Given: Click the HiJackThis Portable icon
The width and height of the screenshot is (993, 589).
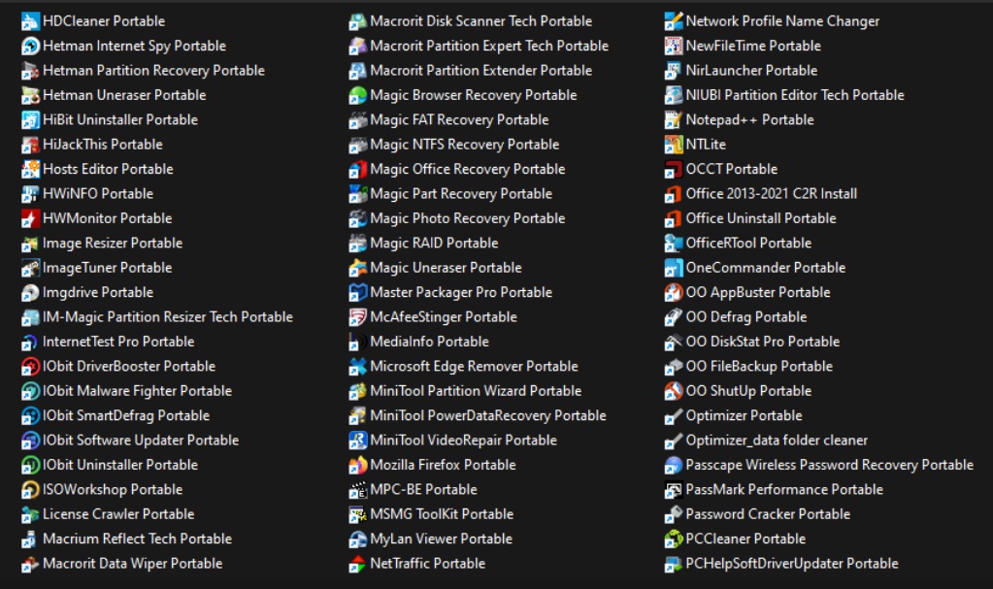Looking at the screenshot, I should coord(30,145).
